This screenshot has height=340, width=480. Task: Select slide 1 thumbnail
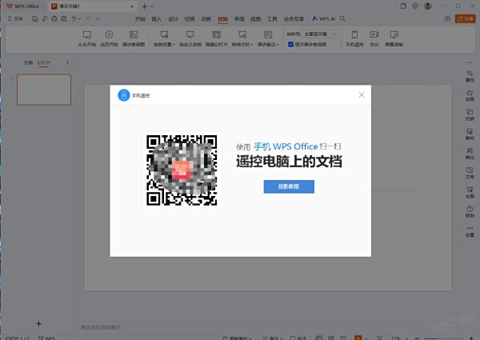44,90
